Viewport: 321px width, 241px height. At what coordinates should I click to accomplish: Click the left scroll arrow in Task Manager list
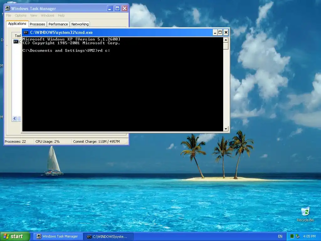click(15, 118)
